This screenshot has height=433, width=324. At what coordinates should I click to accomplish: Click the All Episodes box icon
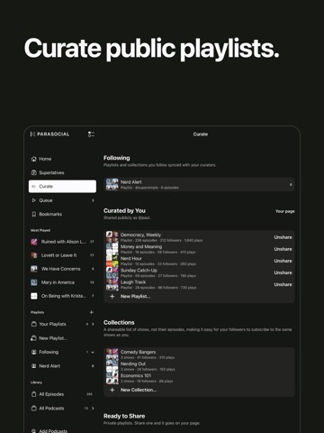[34, 394]
